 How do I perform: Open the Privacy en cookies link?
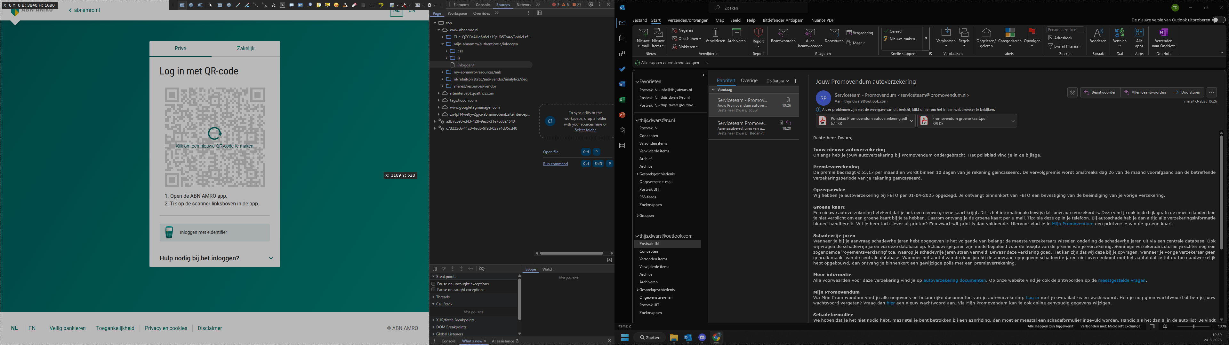[166, 328]
